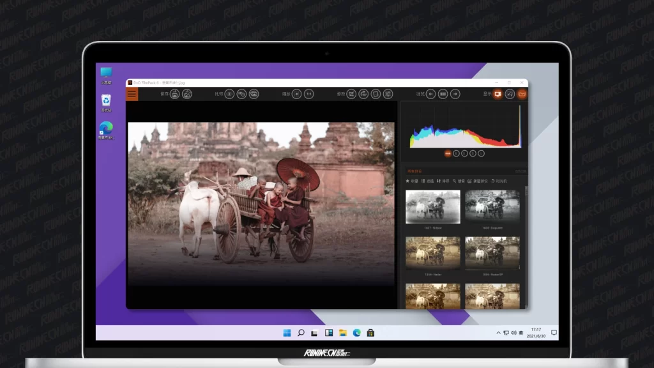The height and width of the screenshot is (368, 654).
Task: Select the L luminance histogram channel
Action: (481, 153)
